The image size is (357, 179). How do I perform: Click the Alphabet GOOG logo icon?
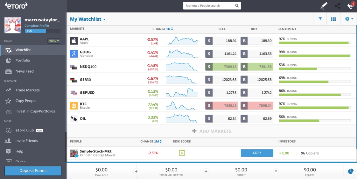[x=74, y=54]
